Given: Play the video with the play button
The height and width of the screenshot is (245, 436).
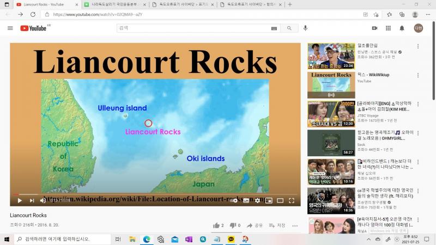Looking at the screenshot, I should (x=20, y=200).
